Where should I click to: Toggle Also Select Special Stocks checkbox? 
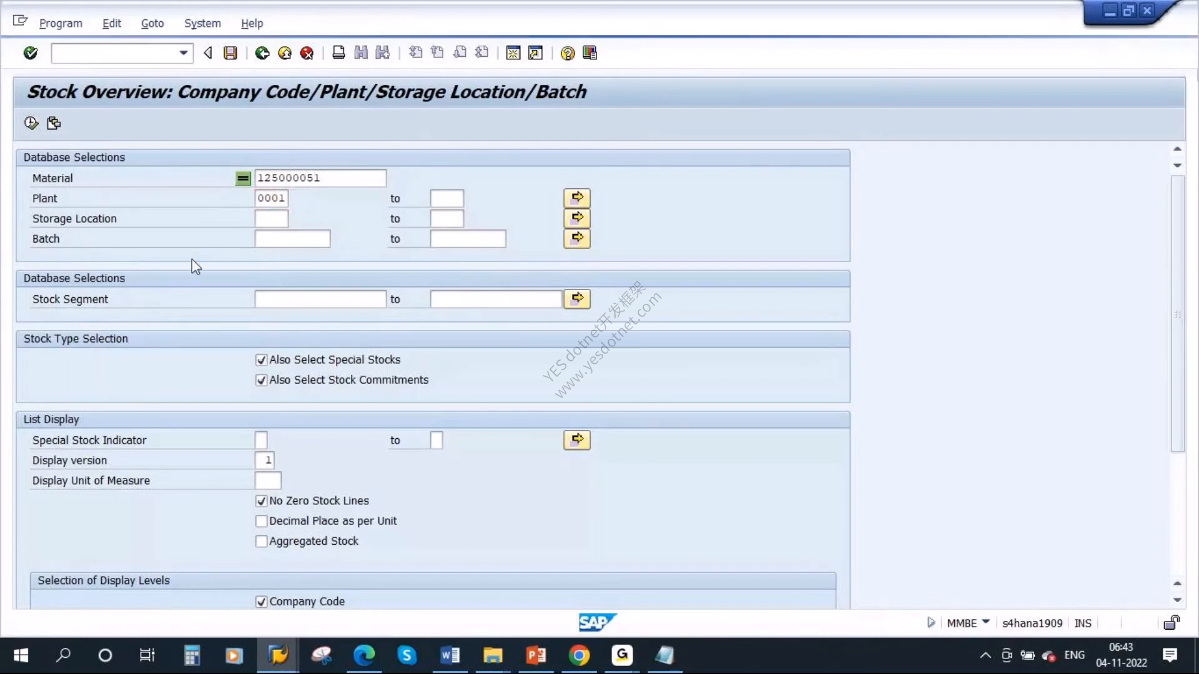pos(262,360)
